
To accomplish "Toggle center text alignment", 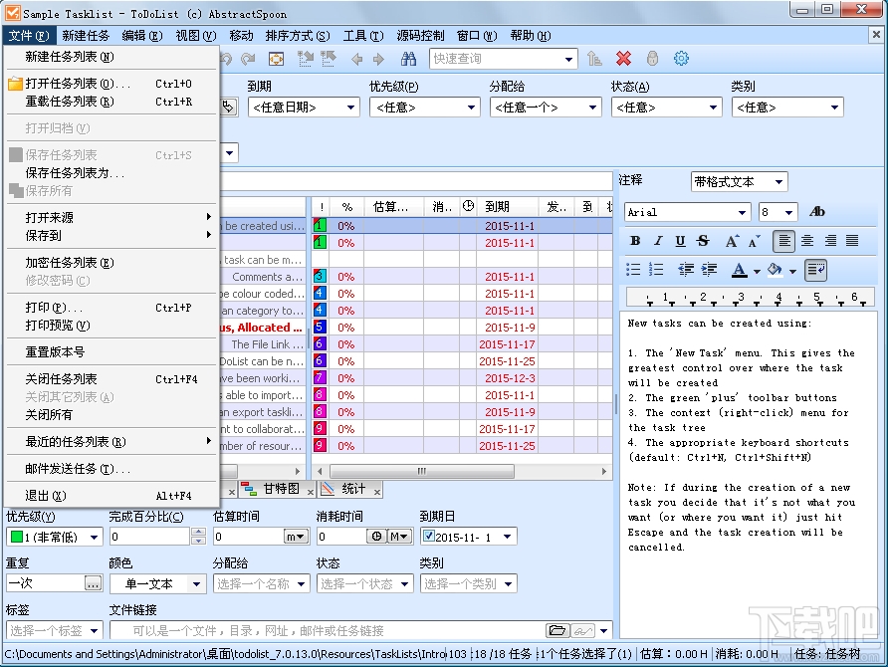I will pyautogui.click(x=807, y=241).
